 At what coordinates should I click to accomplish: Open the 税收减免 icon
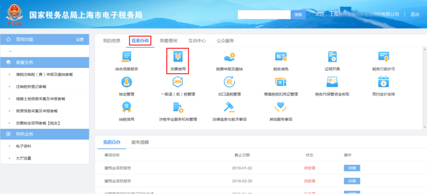281,57
